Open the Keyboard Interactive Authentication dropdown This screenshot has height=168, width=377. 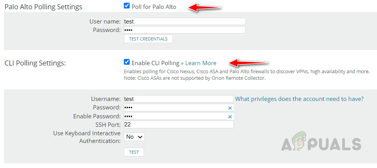[134, 137]
